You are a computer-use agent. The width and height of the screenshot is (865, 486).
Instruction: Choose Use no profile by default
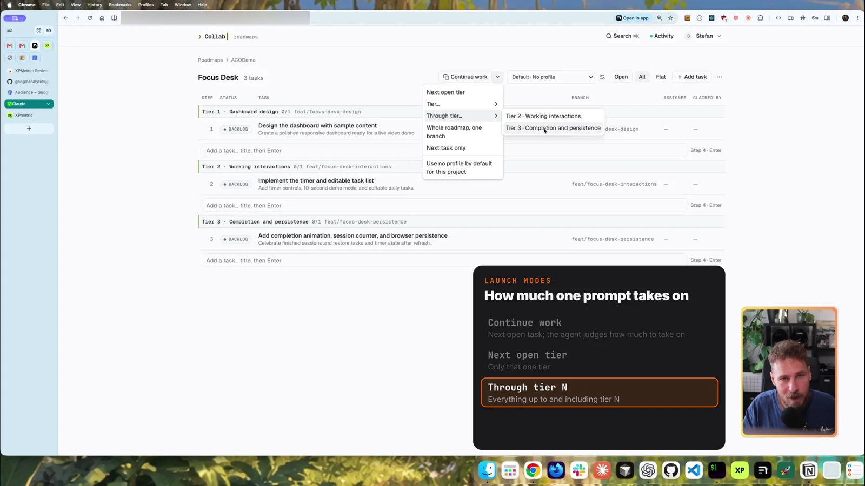click(x=462, y=167)
